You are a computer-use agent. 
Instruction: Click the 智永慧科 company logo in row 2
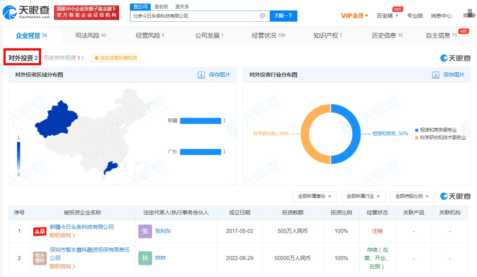tap(40, 258)
